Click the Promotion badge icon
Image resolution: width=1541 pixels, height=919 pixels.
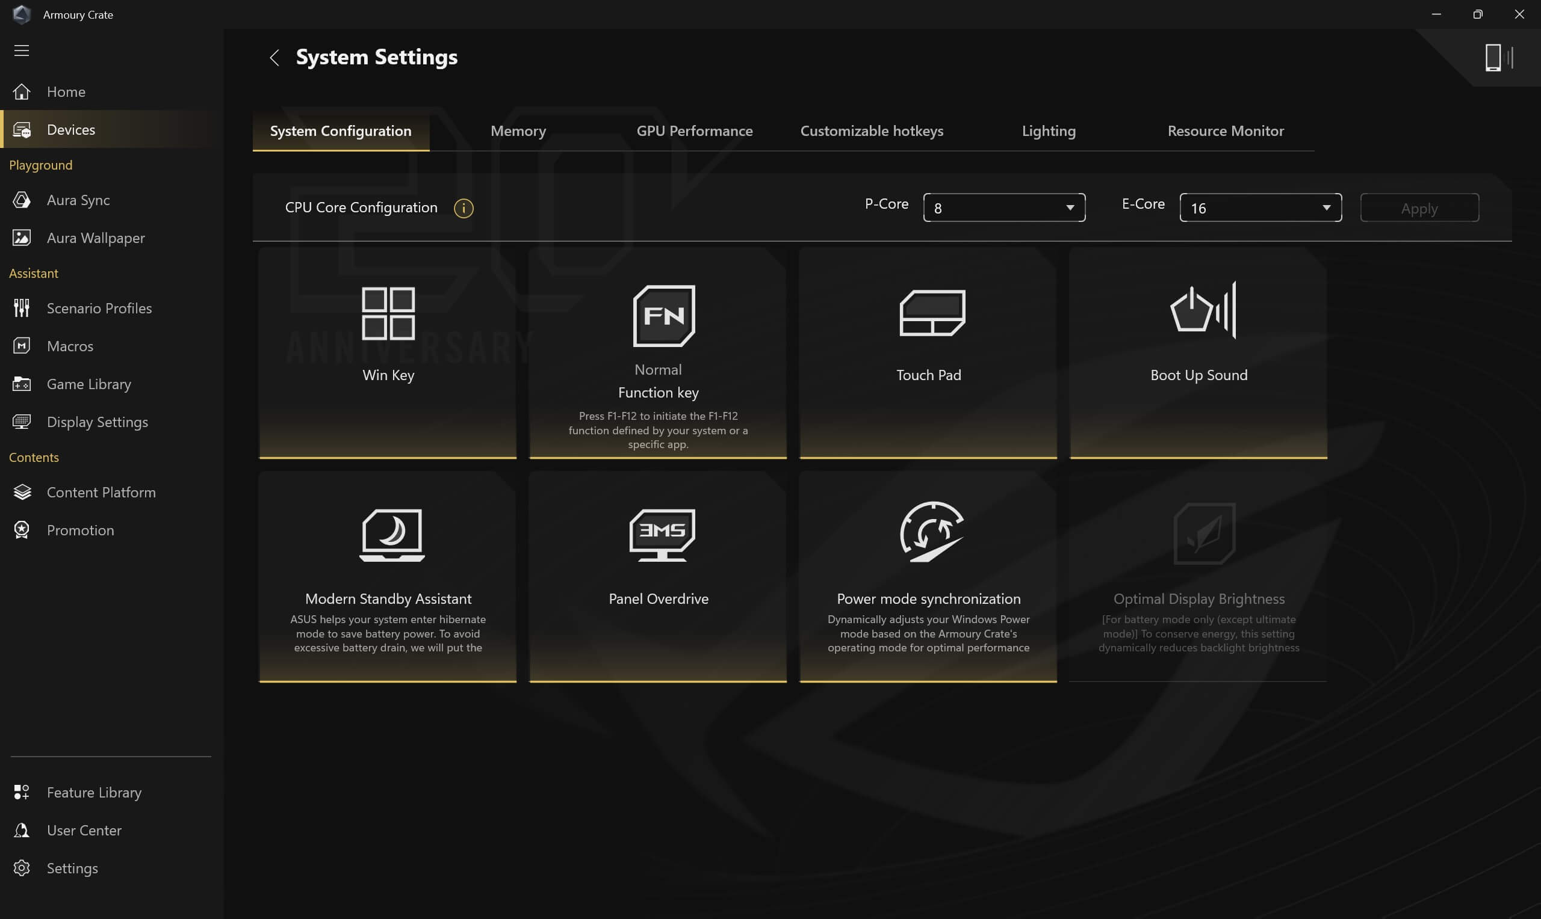tap(22, 530)
